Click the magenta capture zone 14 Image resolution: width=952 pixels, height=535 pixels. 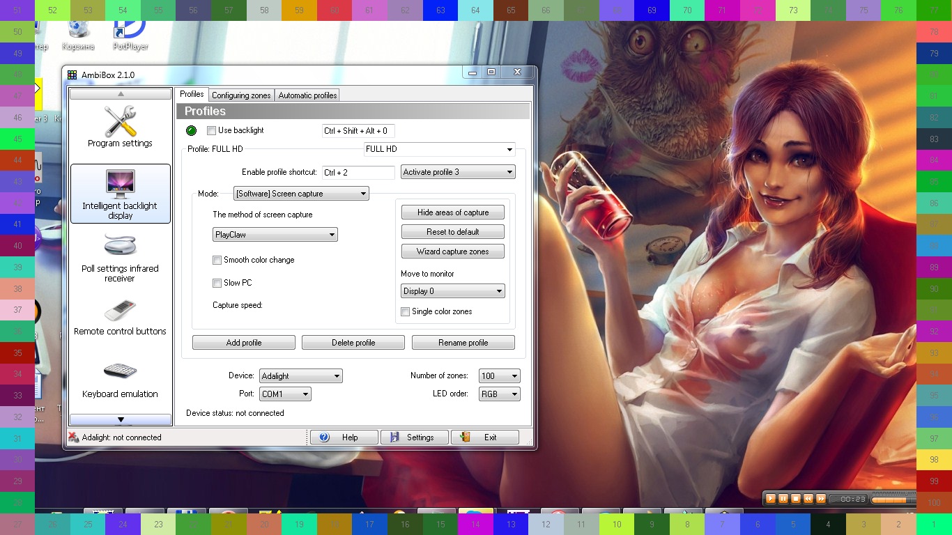click(x=475, y=524)
